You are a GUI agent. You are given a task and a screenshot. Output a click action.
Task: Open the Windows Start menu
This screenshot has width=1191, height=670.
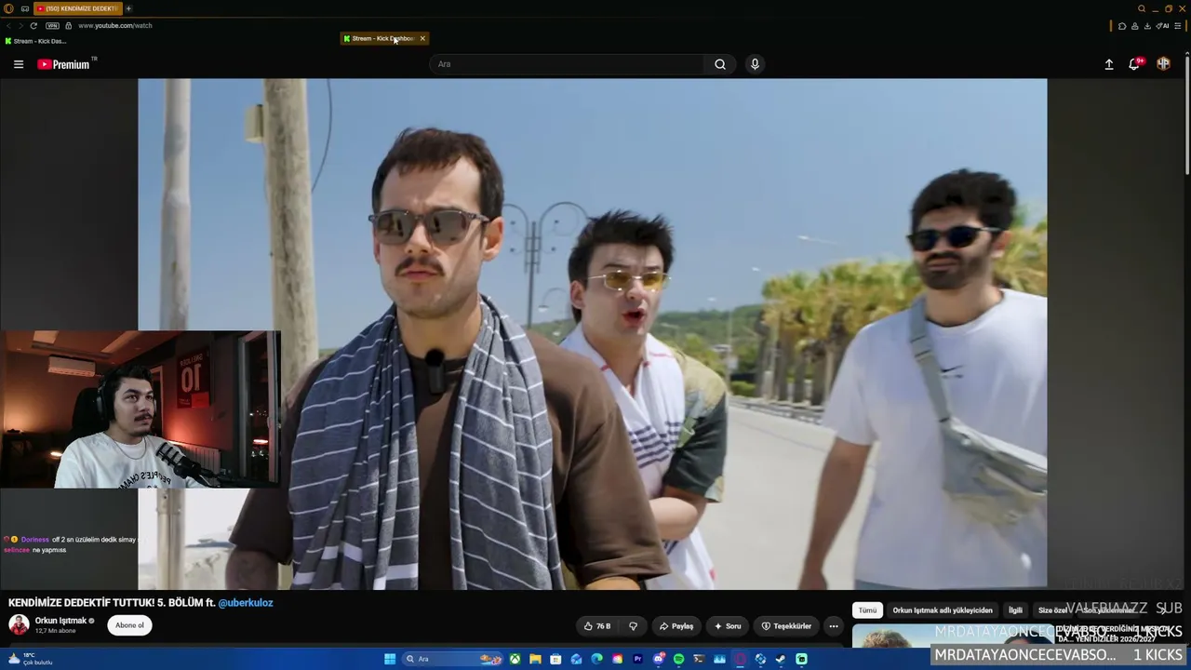[390, 659]
